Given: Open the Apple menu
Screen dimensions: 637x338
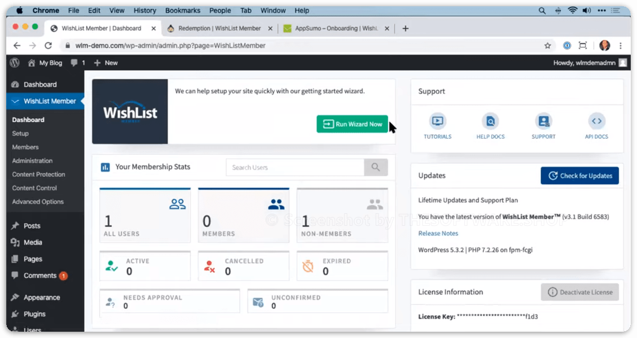Looking at the screenshot, I should tap(19, 10).
